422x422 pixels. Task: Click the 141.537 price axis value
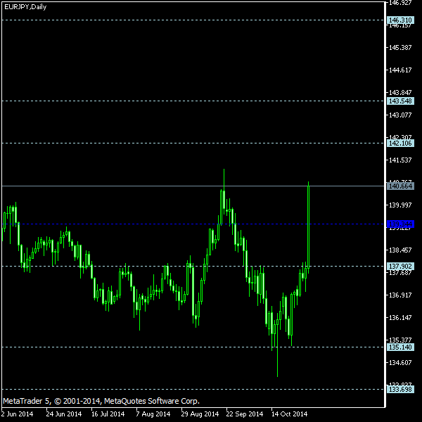tap(400, 160)
